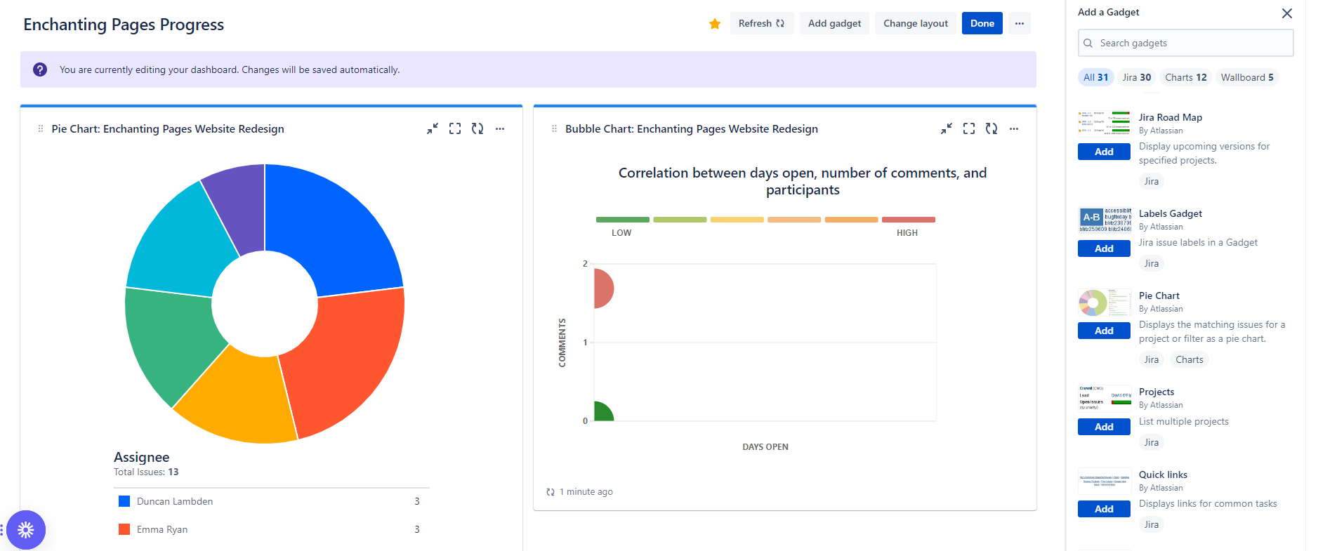Star the Enchanting Pages Progress dashboard
Screen dimensions: 1344x551
(x=715, y=24)
